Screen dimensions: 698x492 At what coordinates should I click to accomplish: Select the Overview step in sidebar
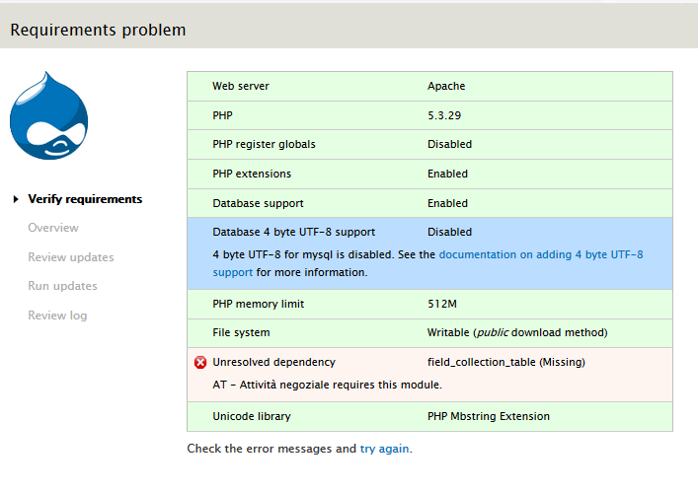click(x=53, y=228)
